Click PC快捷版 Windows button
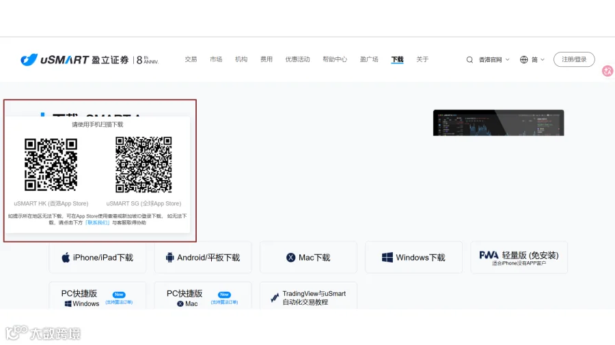This screenshot has height=345, width=615. pos(98,296)
